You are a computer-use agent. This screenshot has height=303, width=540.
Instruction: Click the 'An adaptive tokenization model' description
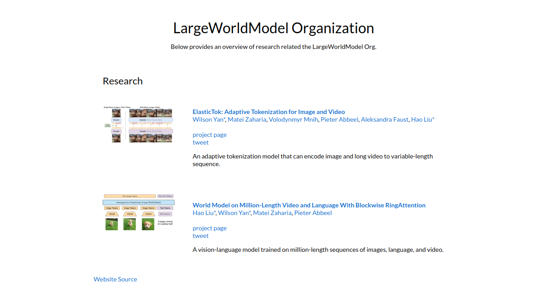(313, 160)
